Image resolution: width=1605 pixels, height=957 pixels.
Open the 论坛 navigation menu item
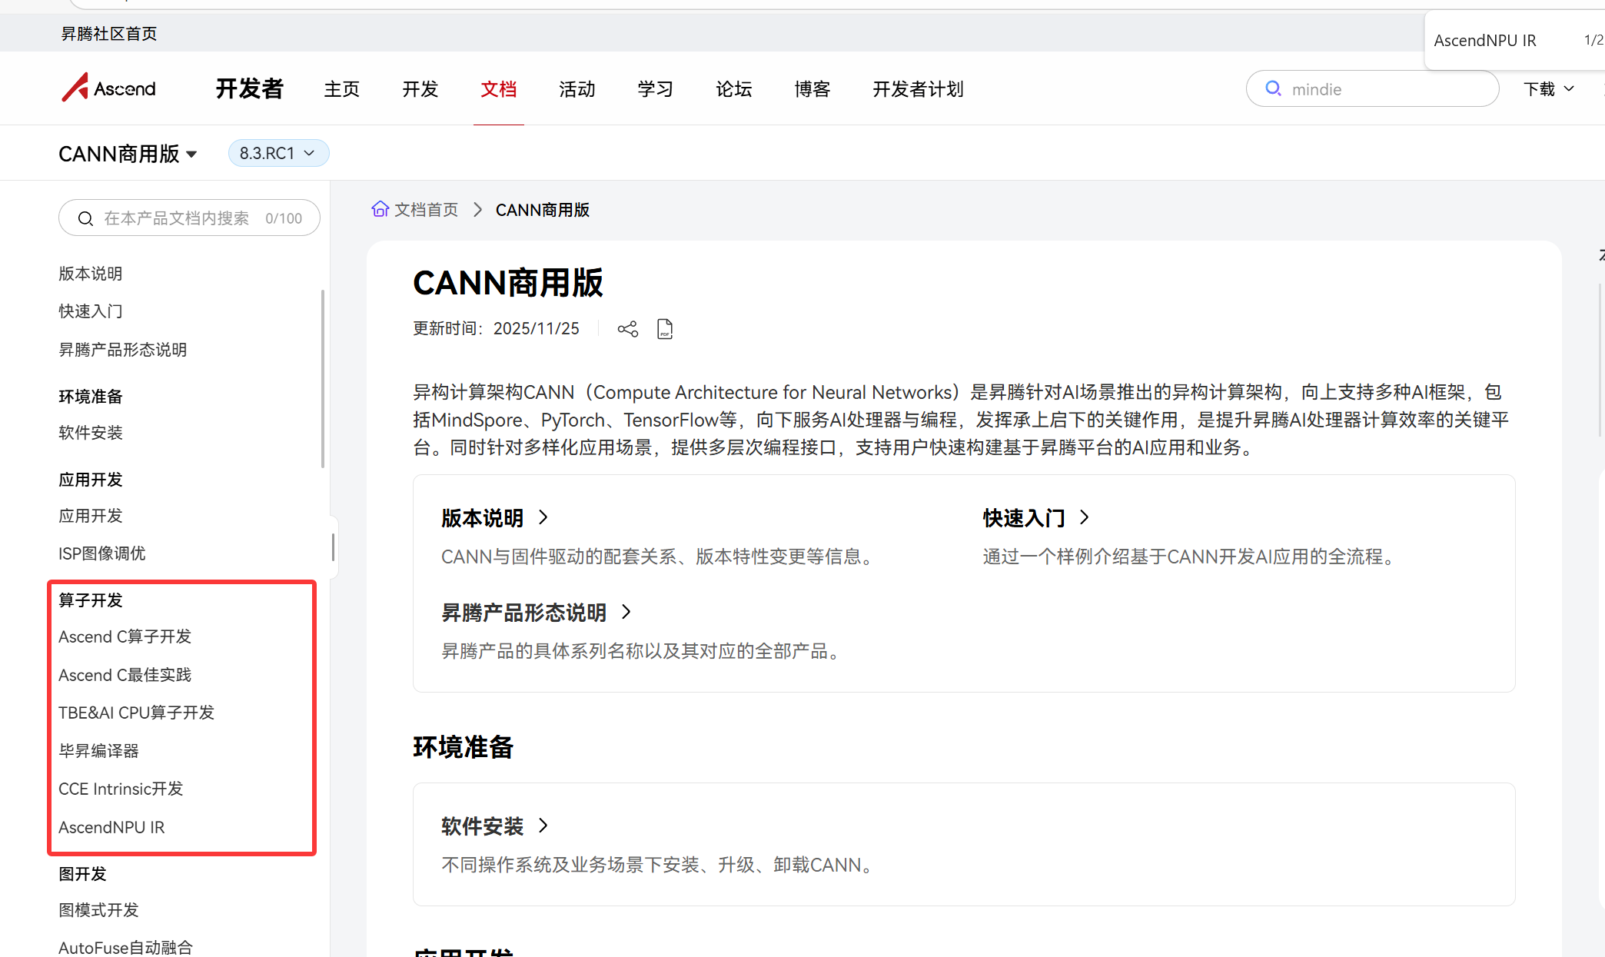[733, 89]
